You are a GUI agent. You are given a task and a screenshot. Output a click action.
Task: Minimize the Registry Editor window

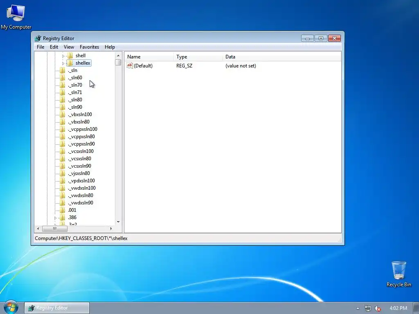(307, 38)
